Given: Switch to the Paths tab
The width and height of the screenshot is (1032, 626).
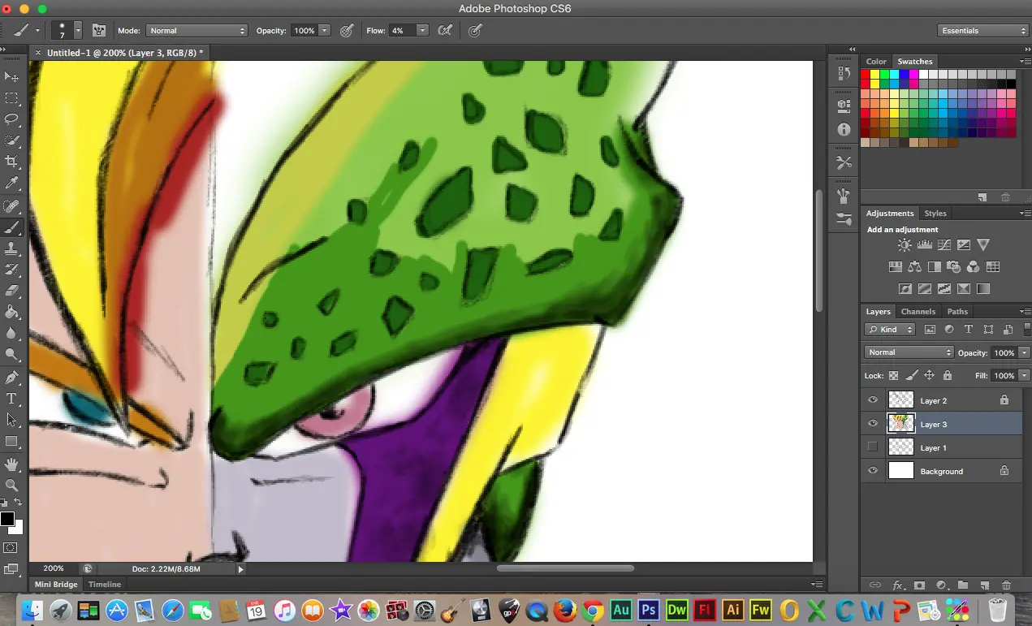Looking at the screenshot, I should coord(957,312).
